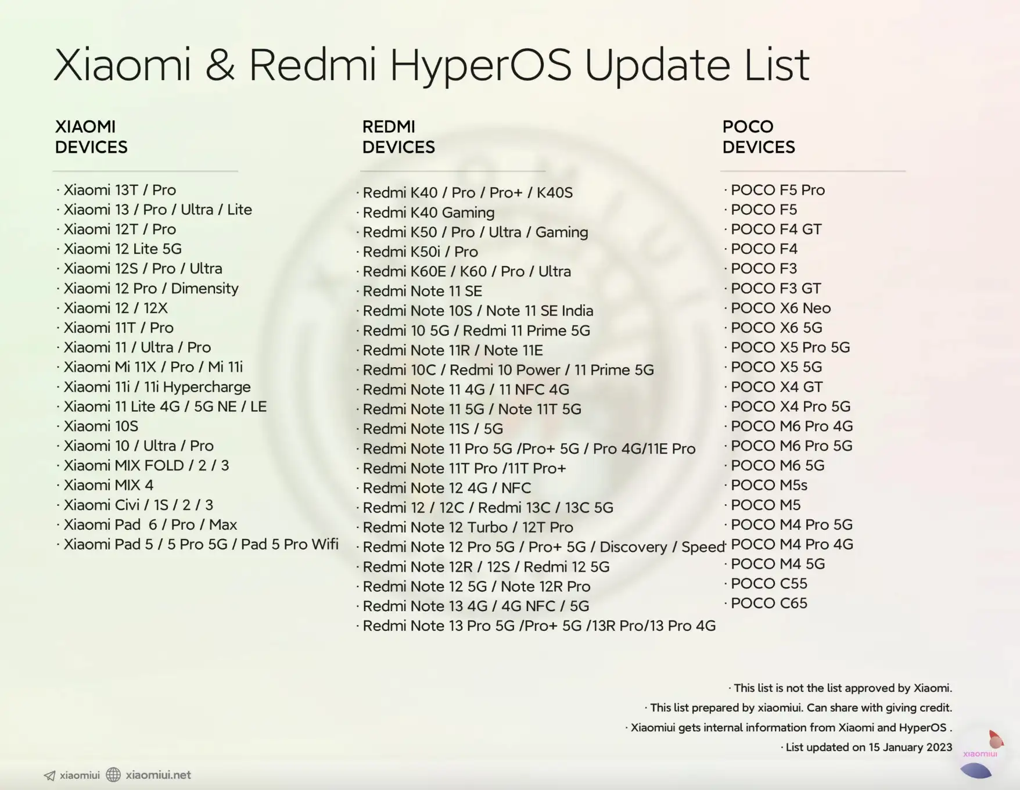The image size is (1020, 790).
Task: Click the Xiaomi 13T / Pro entry
Action: [x=120, y=190]
